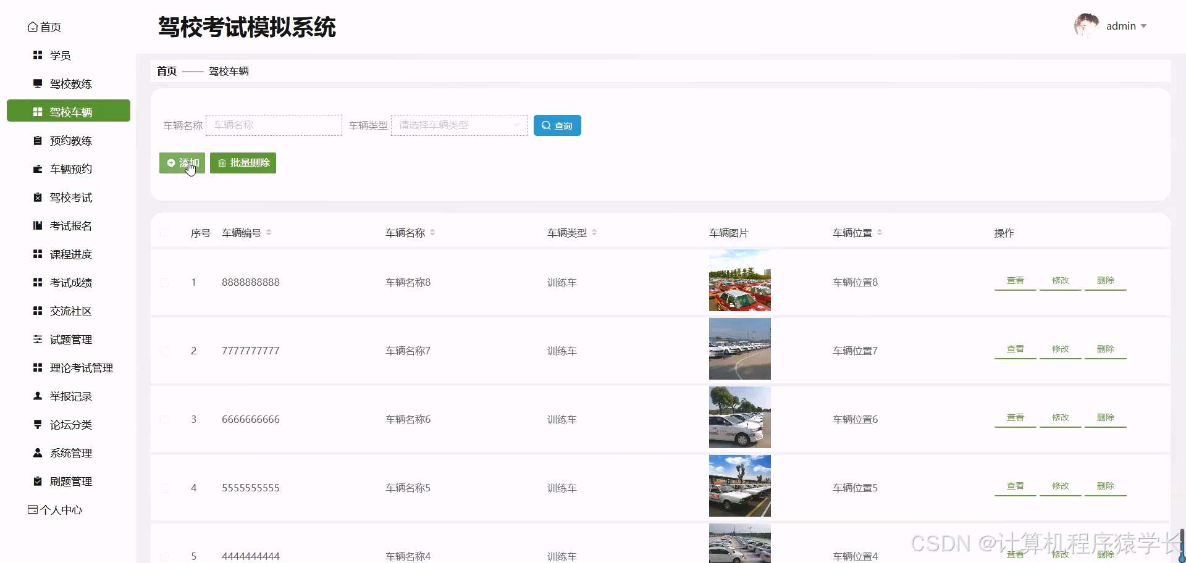Click the vehicle image thumbnail in row 2
The height and width of the screenshot is (563, 1186).
click(739, 349)
